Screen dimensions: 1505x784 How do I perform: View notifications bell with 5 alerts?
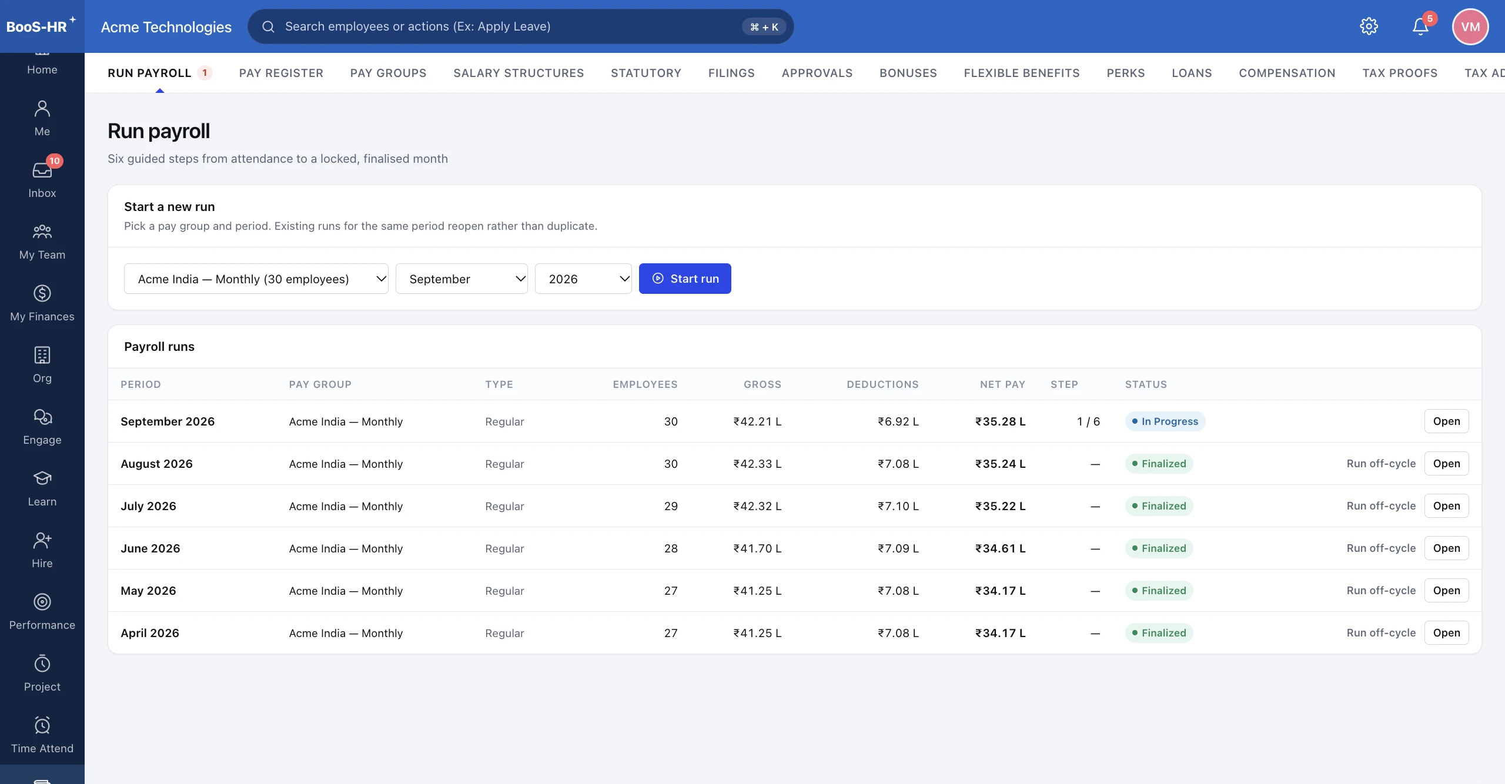pos(1421,26)
